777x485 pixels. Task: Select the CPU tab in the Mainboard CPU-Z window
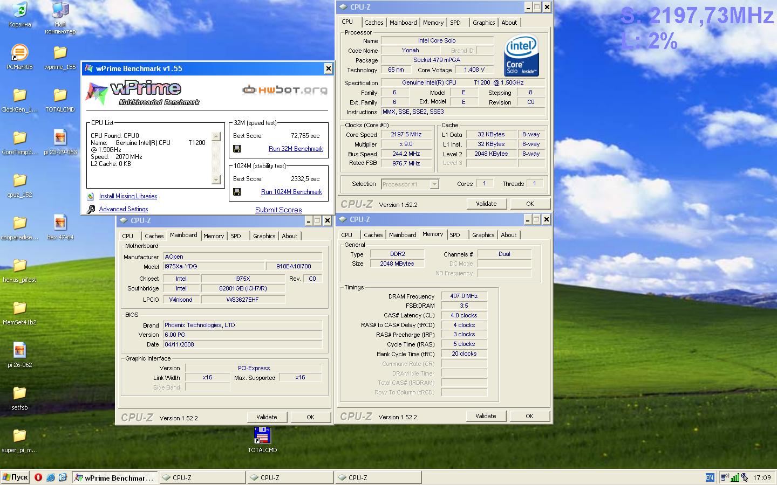point(127,236)
